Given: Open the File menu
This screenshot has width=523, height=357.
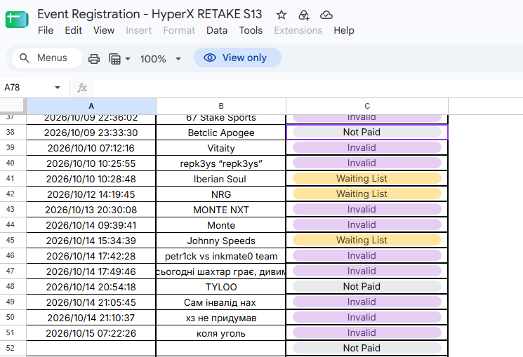Looking at the screenshot, I should (x=46, y=30).
